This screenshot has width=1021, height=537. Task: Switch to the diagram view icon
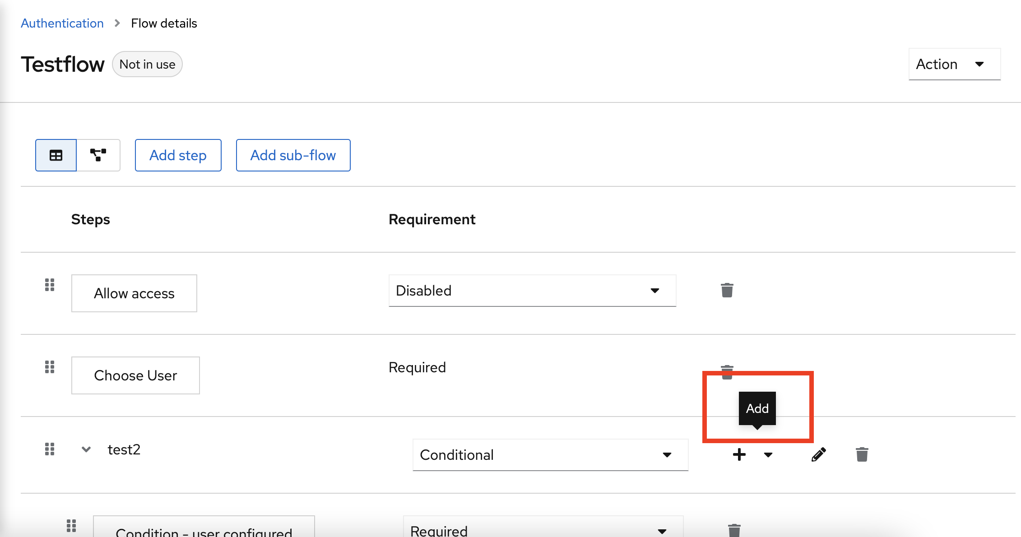98,155
